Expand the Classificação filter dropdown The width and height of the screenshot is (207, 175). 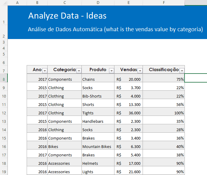(x=182, y=71)
